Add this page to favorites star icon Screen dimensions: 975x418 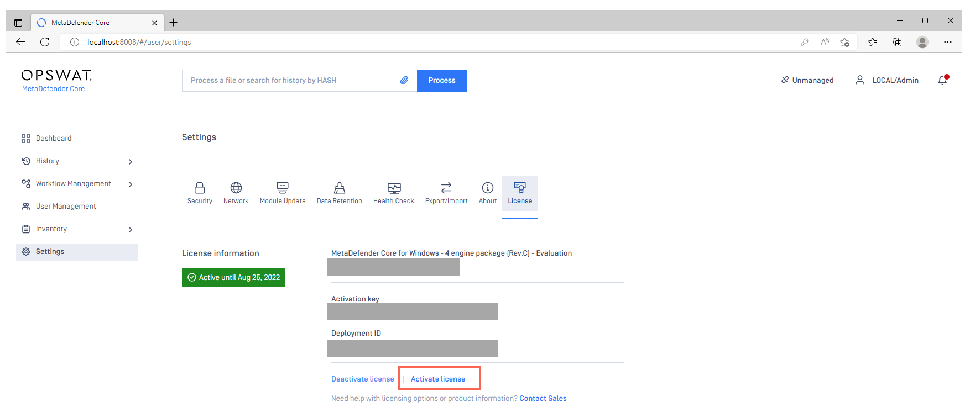844,42
